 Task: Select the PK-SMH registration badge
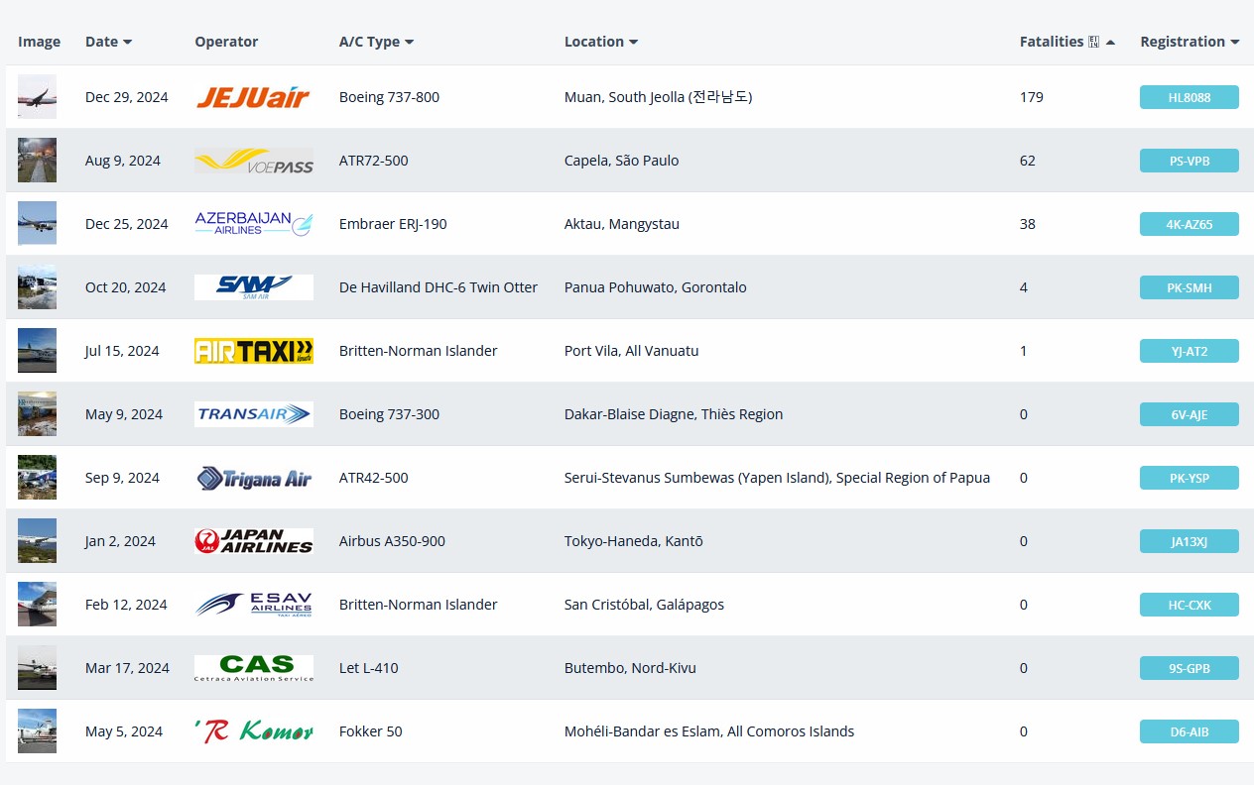[x=1190, y=287]
